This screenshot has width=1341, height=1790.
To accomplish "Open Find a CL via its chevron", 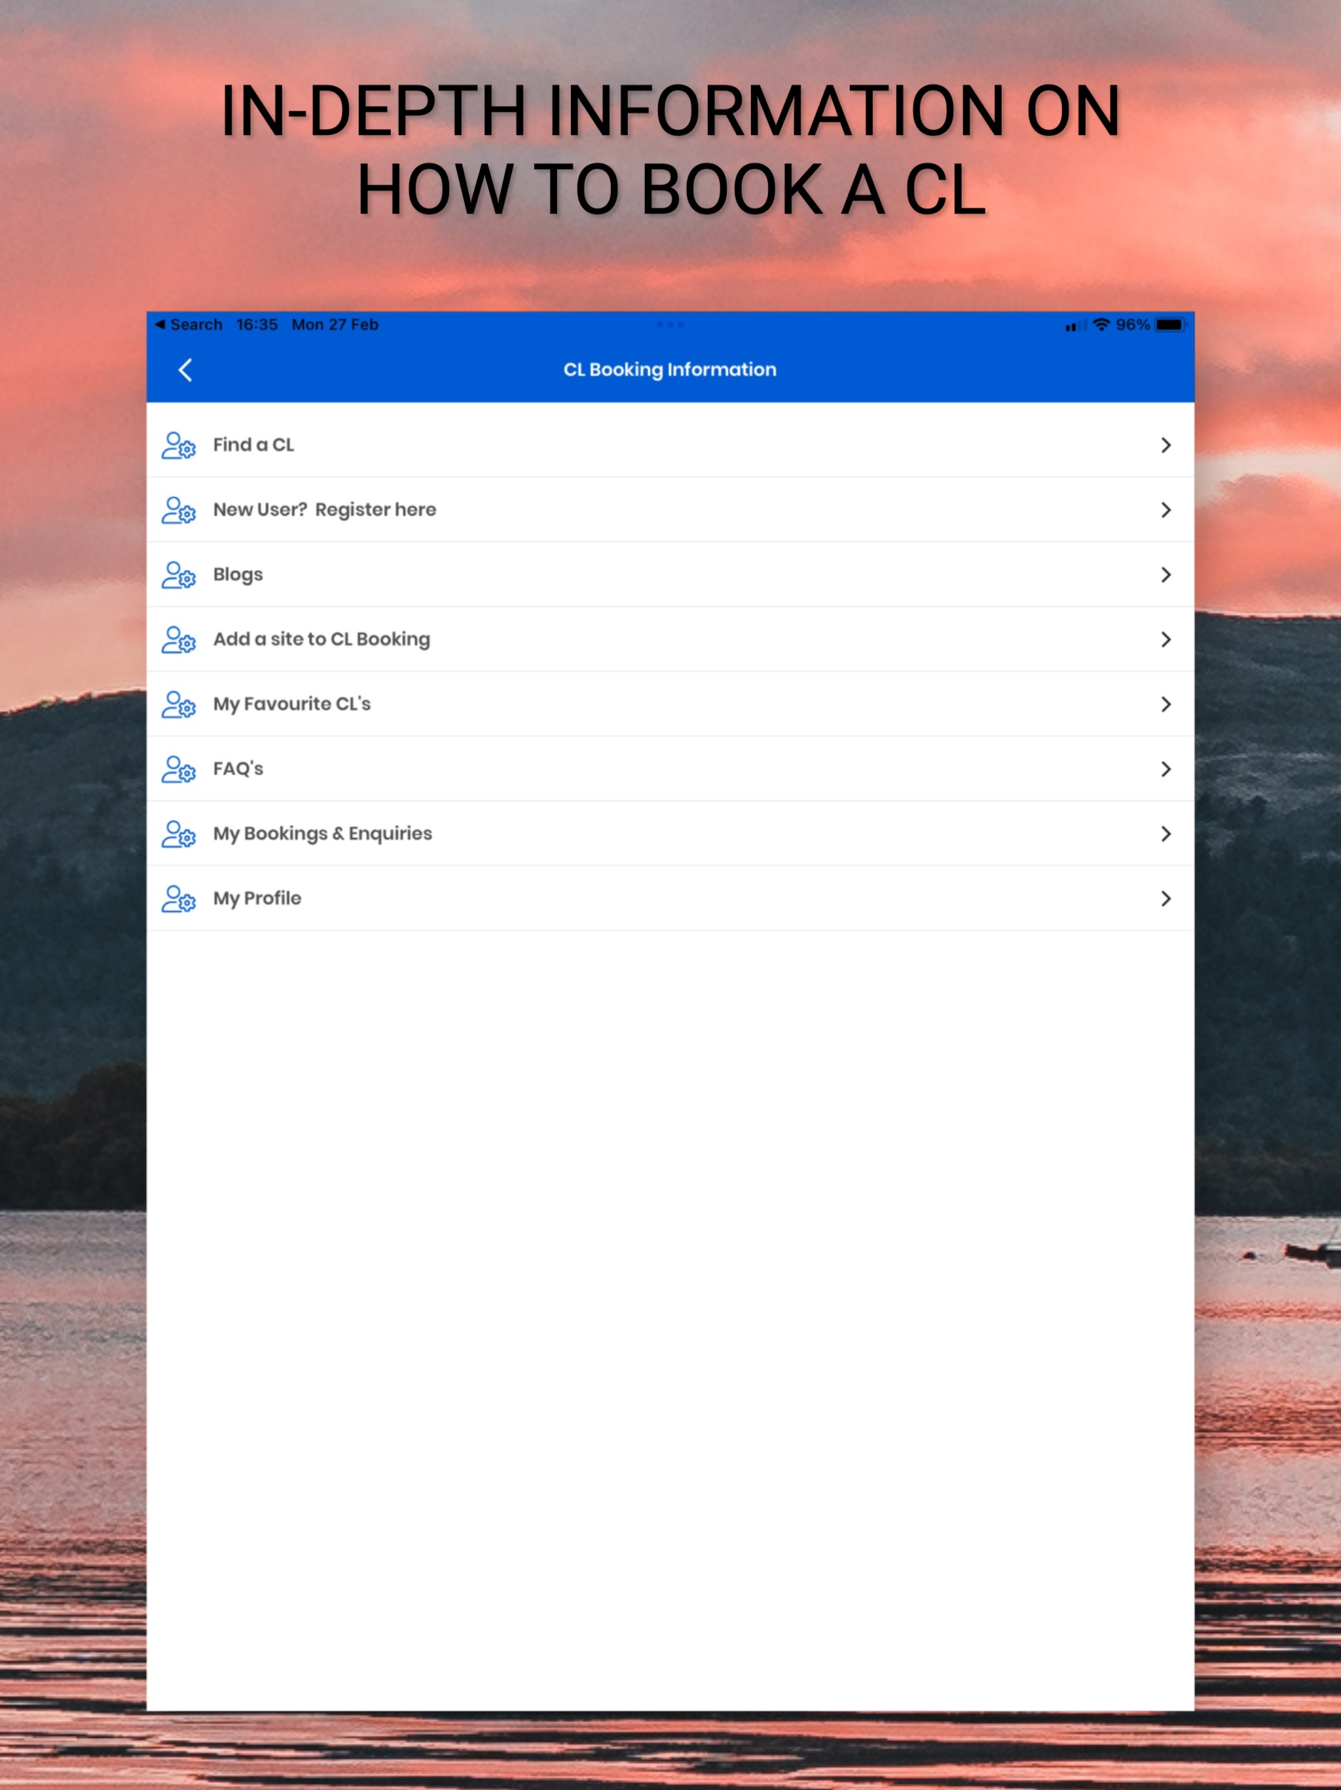I will [x=1166, y=445].
